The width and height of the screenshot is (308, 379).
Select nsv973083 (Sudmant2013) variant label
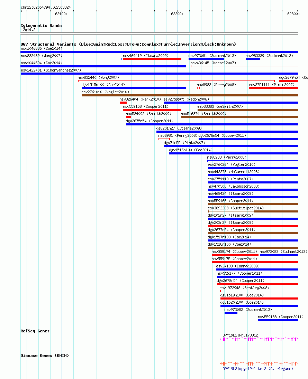click(283, 252)
